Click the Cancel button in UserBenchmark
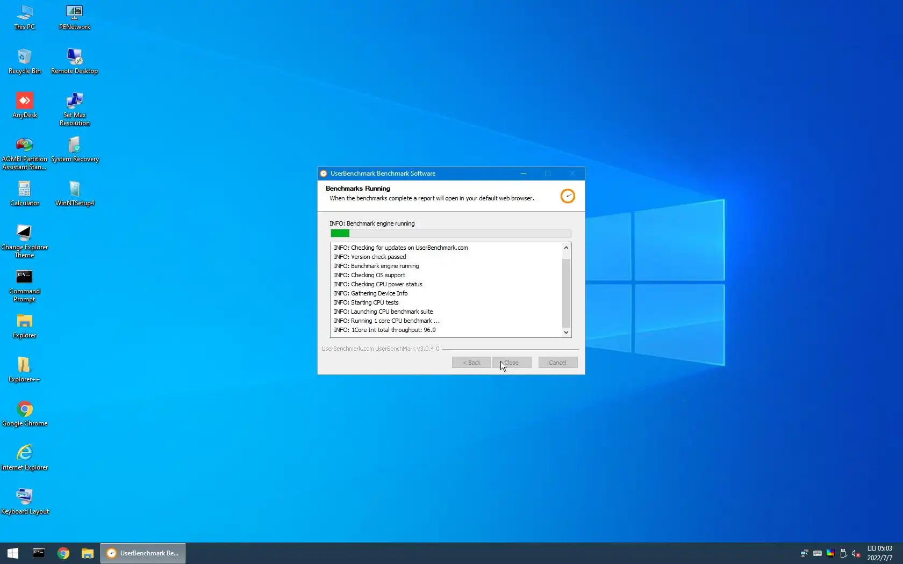This screenshot has height=564, width=903. tap(558, 363)
